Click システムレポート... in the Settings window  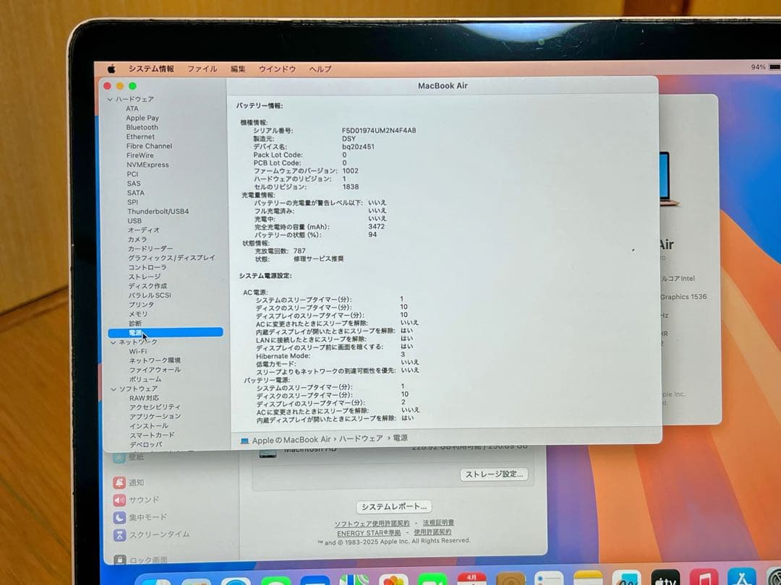point(394,507)
